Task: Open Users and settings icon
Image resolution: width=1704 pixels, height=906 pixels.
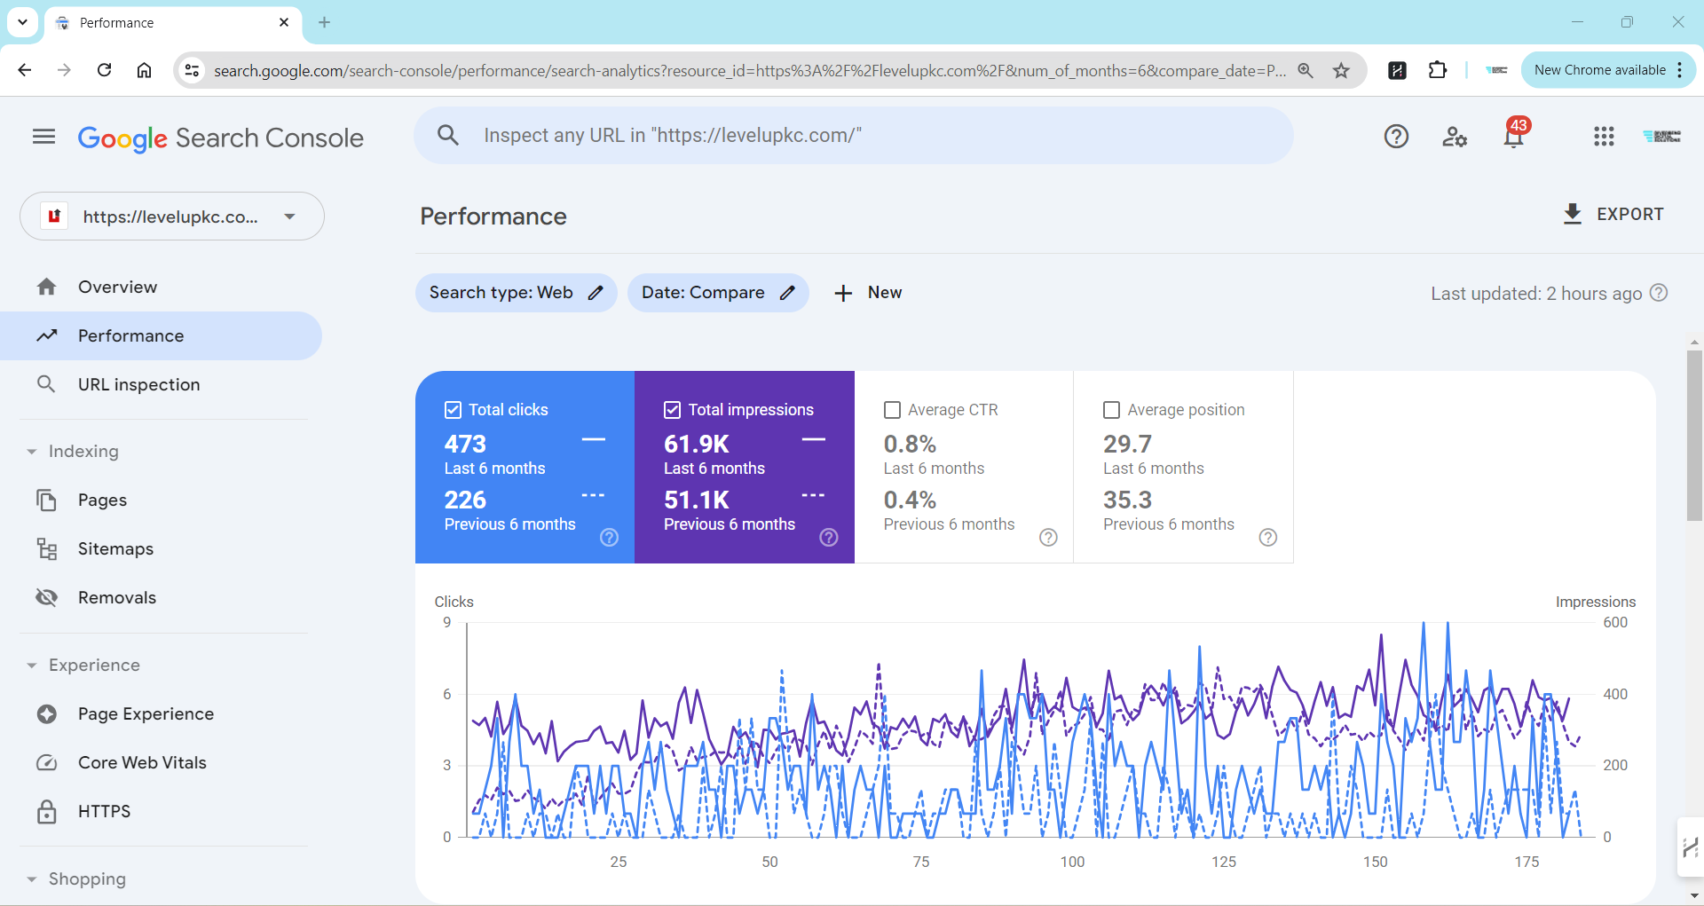Action: pyautogui.click(x=1455, y=137)
